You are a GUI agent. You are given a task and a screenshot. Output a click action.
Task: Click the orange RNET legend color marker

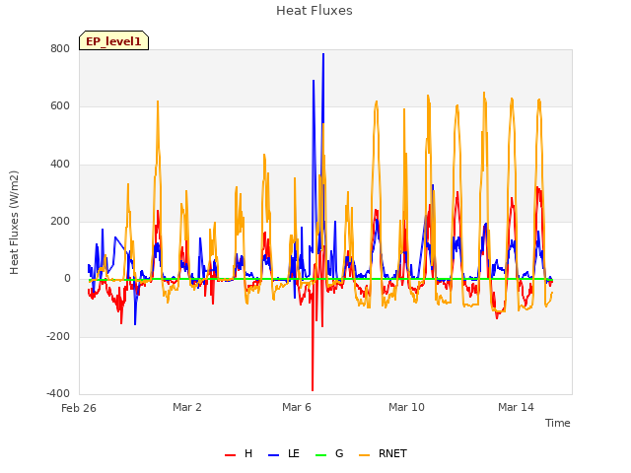click(364, 455)
